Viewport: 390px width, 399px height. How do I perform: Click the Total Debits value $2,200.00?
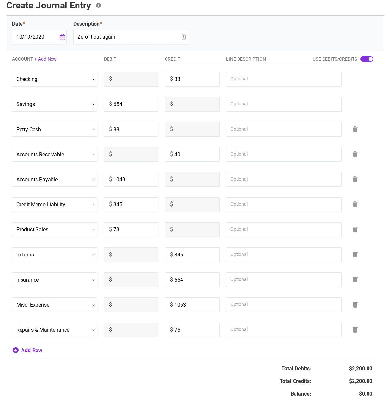click(x=360, y=369)
